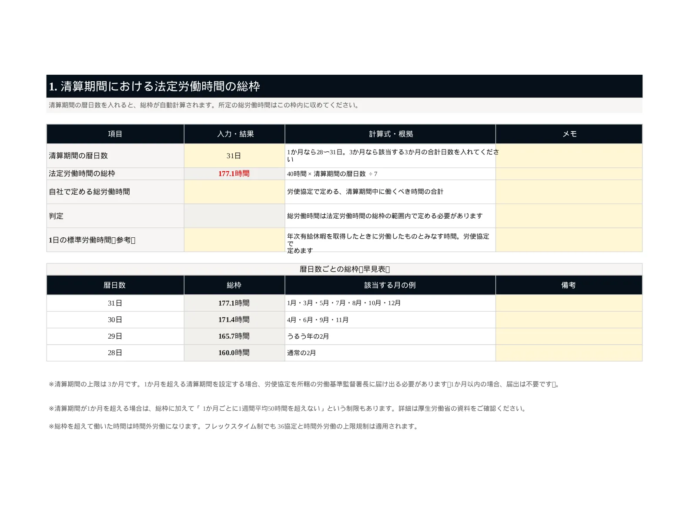689x532 pixels.
Task: Select the "メモ" column header
Action: point(569,134)
